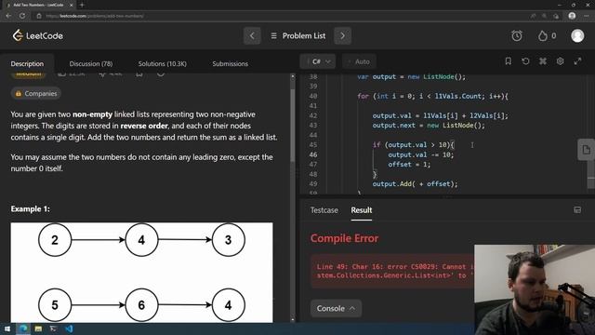Open the Submissions tab
The width and height of the screenshot is (595, 335).
230,64
